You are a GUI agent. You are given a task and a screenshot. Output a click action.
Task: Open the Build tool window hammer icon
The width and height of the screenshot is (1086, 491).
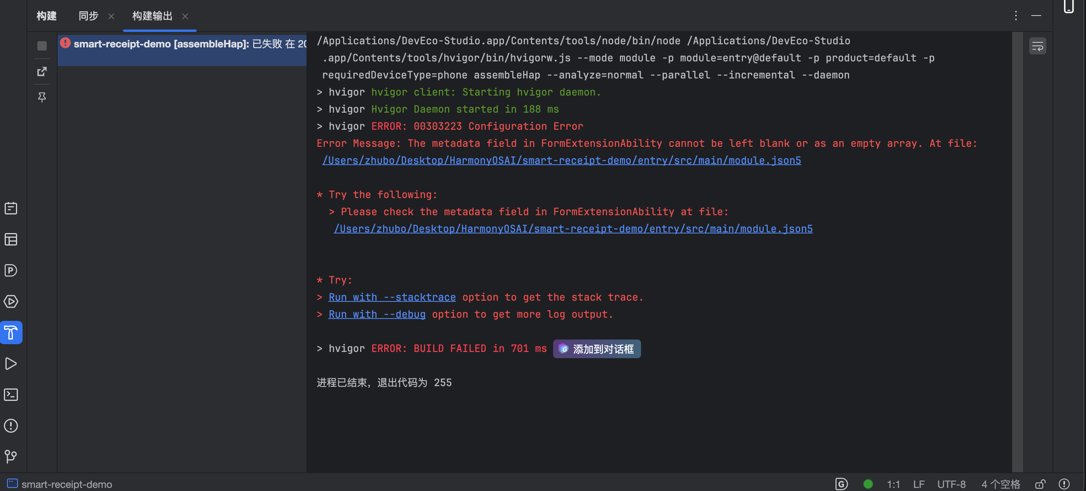(11, 332)
